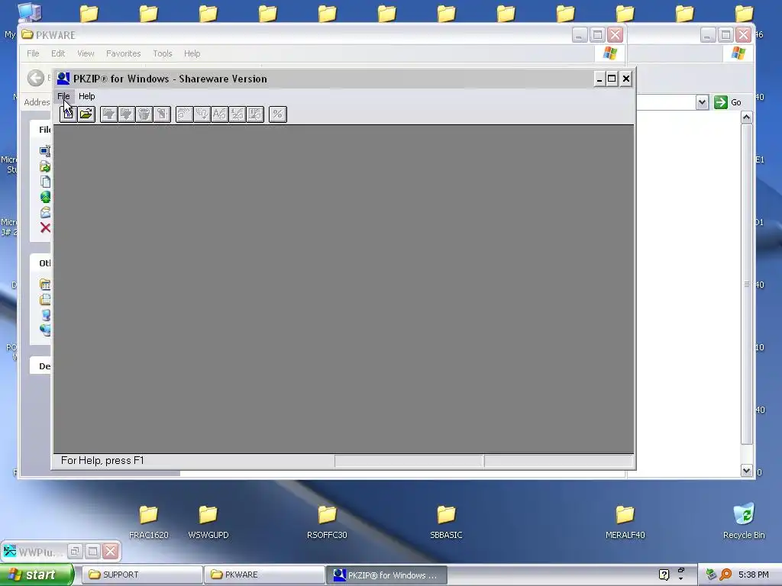Viewport: 782px width, 586px height.
Task: Click the greyed 1-2 numeric sort icon
Action: pos(238,114)
